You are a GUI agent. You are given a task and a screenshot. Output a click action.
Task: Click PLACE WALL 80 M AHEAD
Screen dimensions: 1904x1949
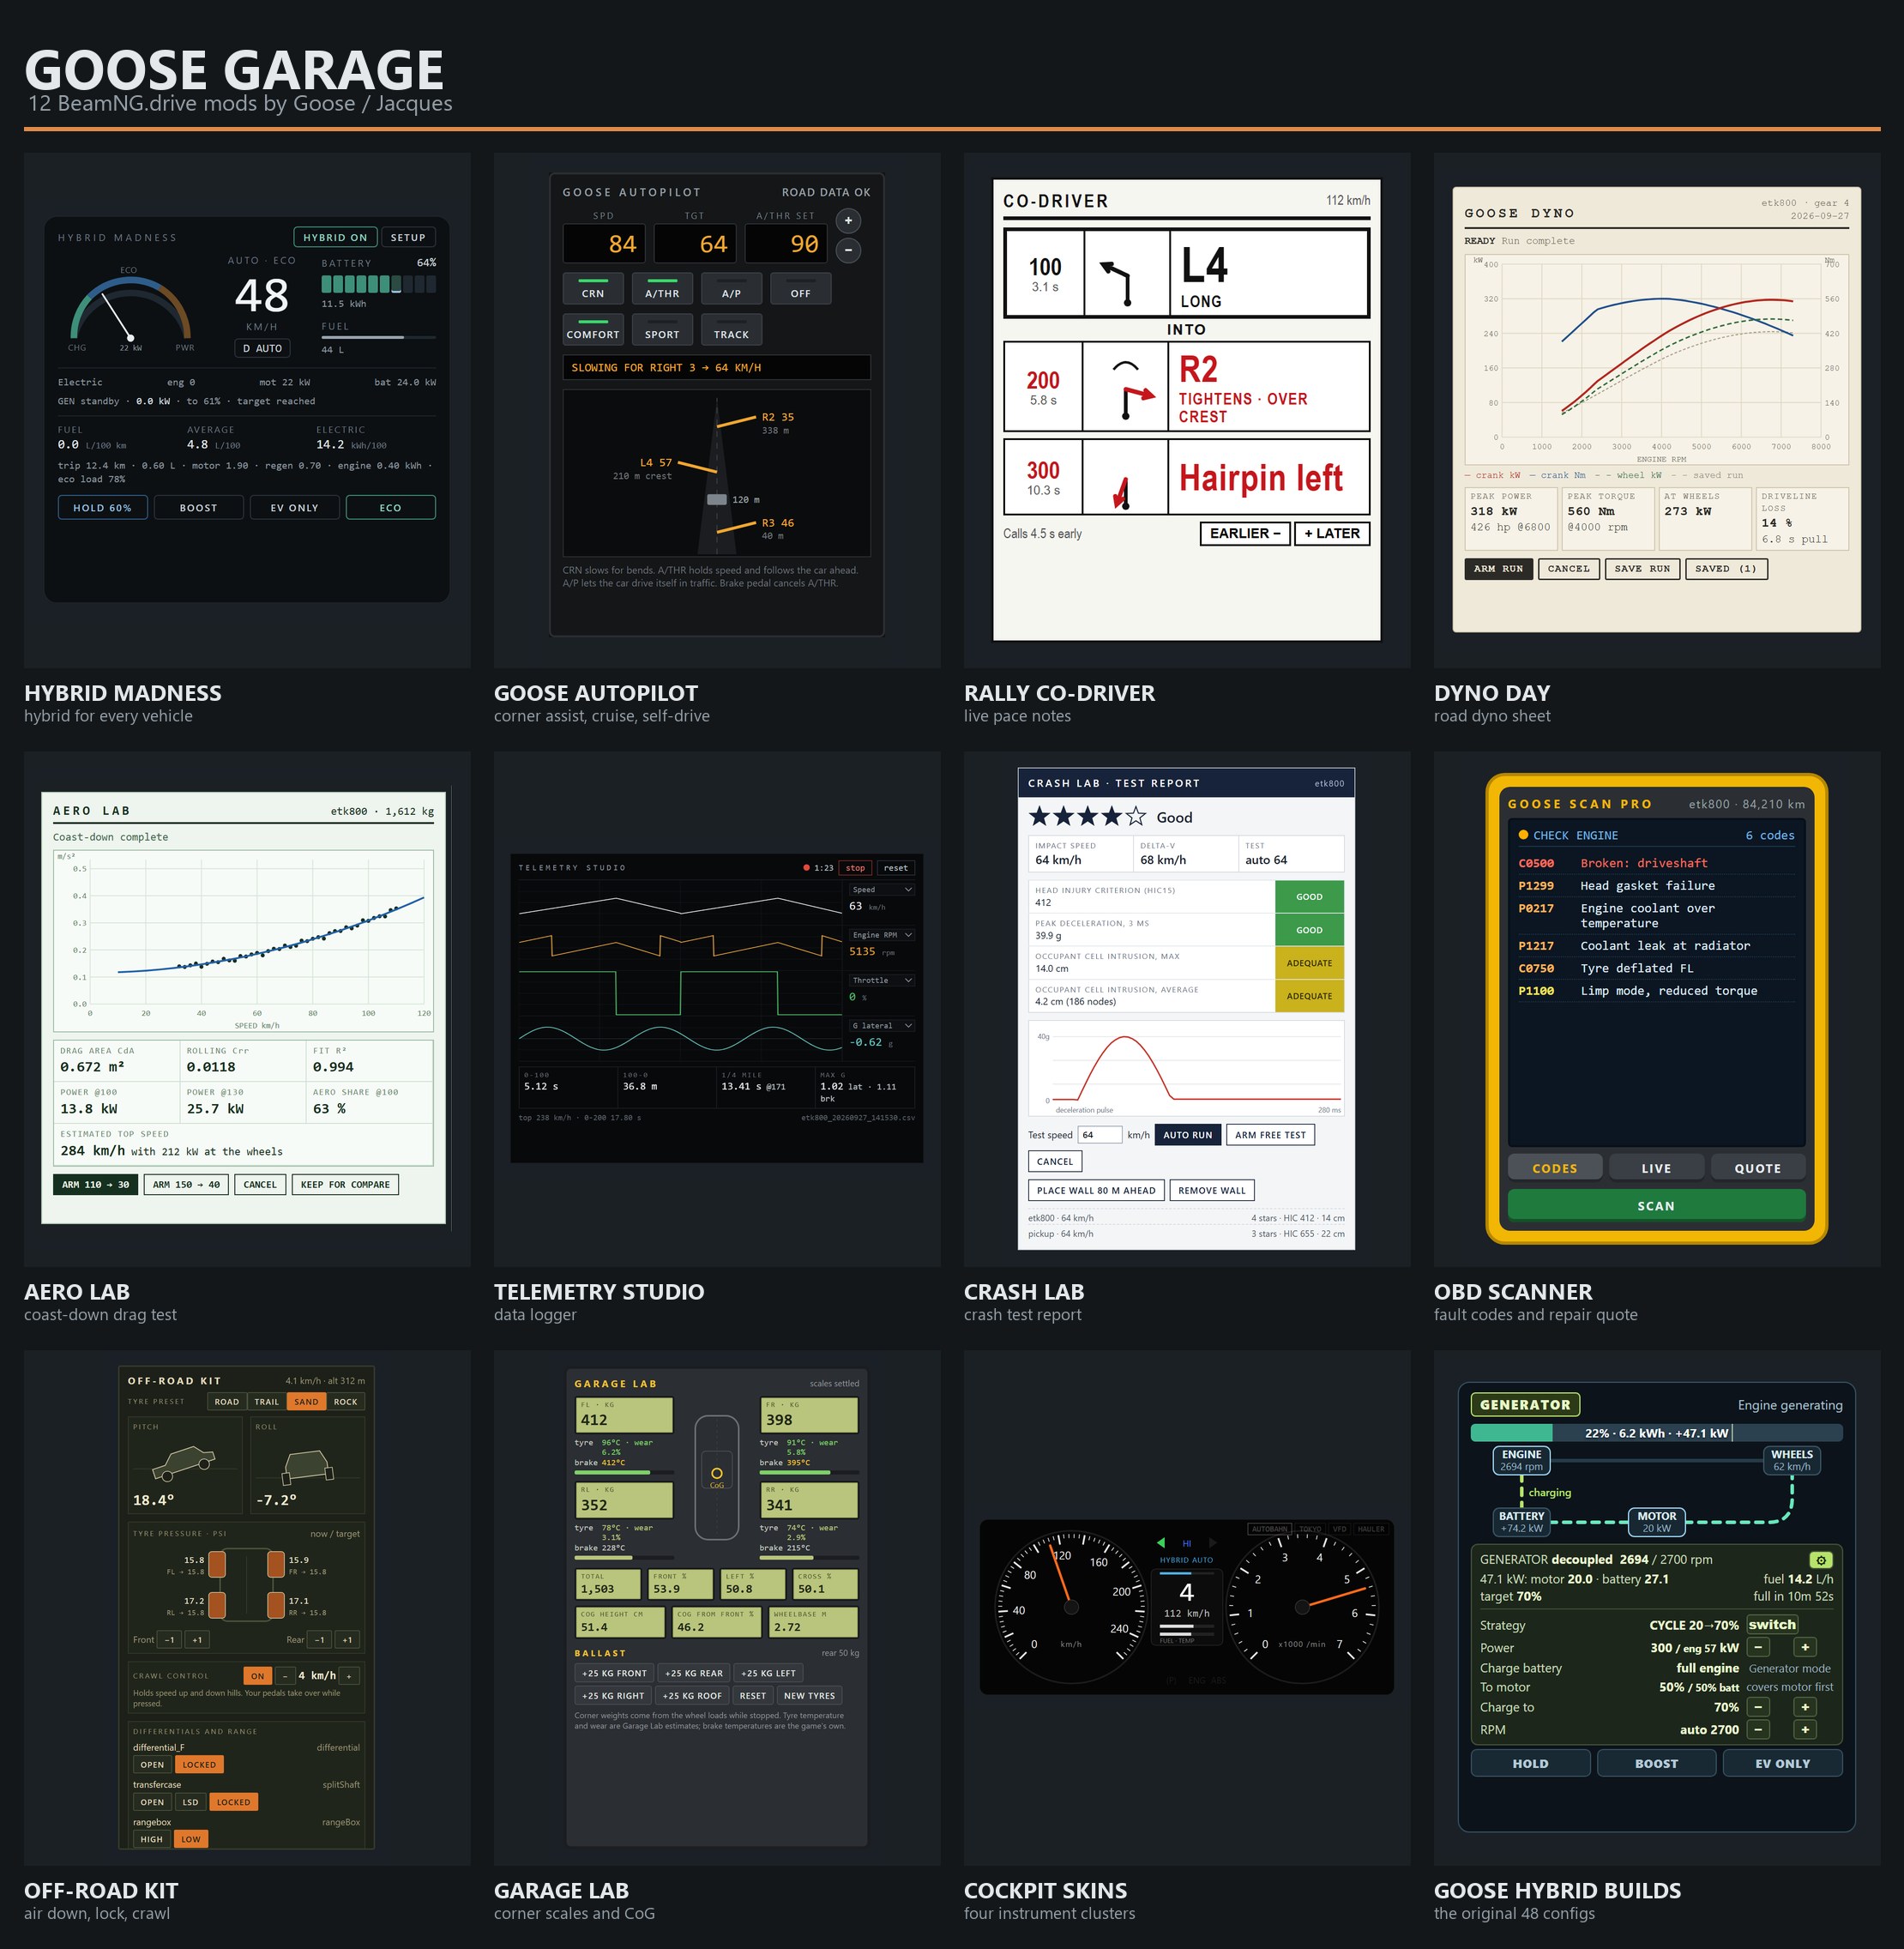pos(1095,1190)
